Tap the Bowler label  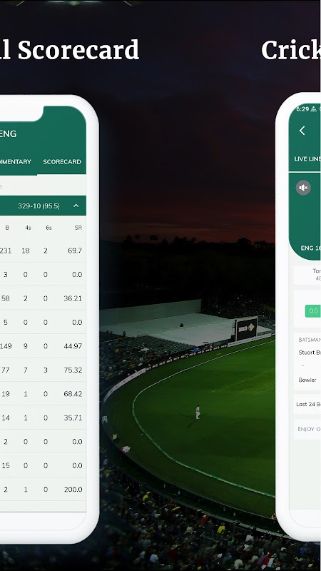(x=307, y=380)
